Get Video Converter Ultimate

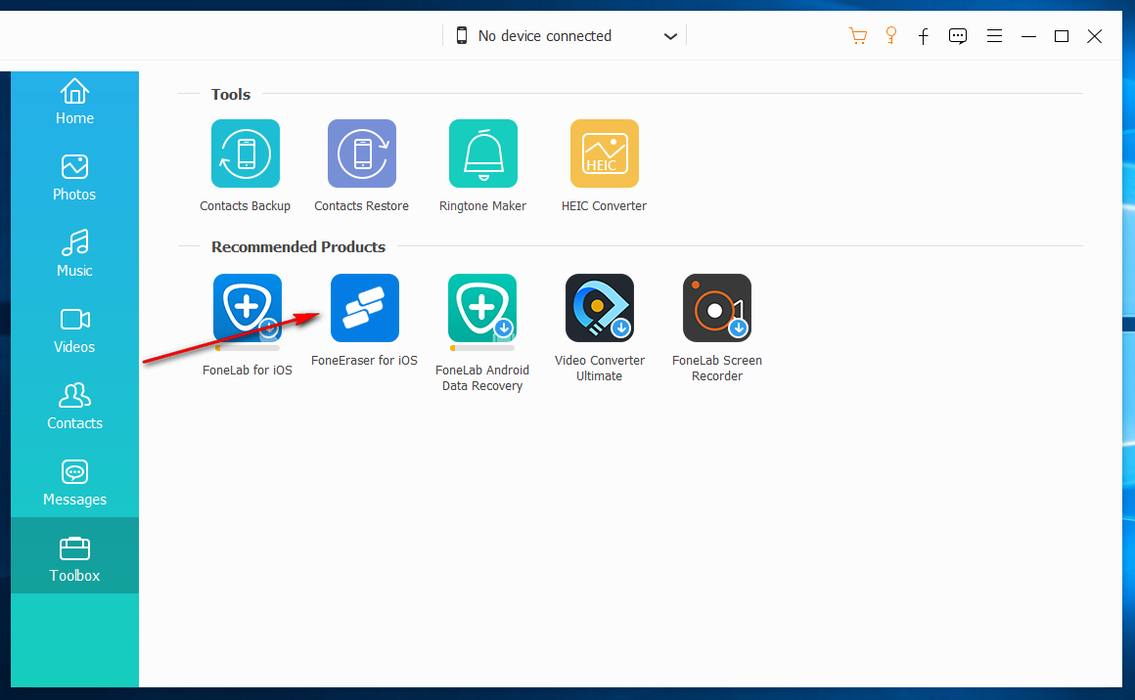[x=600, y=308]
